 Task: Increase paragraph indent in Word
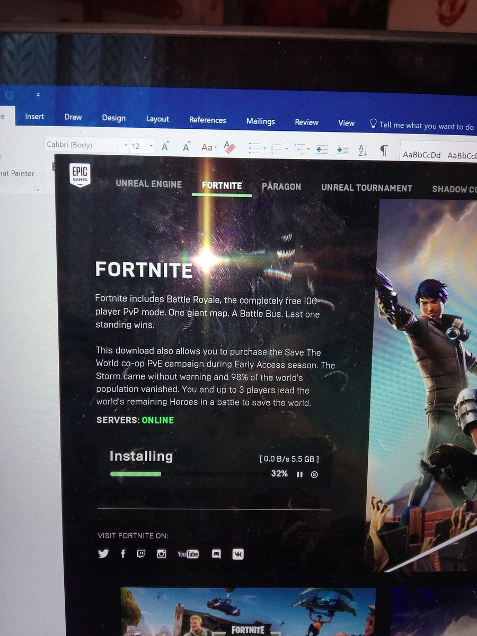point(342,149)
